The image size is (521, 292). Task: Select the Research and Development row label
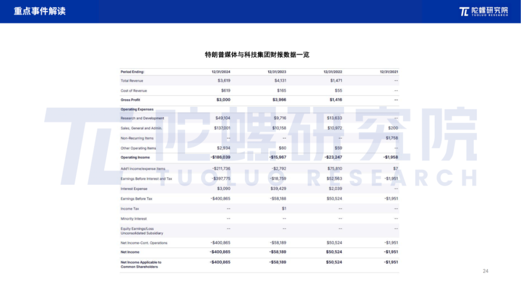pyautogui.click(x=142, y=118)
